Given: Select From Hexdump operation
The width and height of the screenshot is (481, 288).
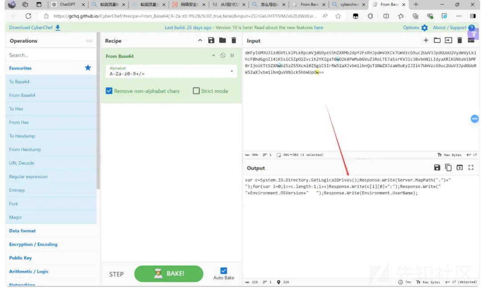Looking at the screenshot, I should pyautogui.click(x=51, y=150).
